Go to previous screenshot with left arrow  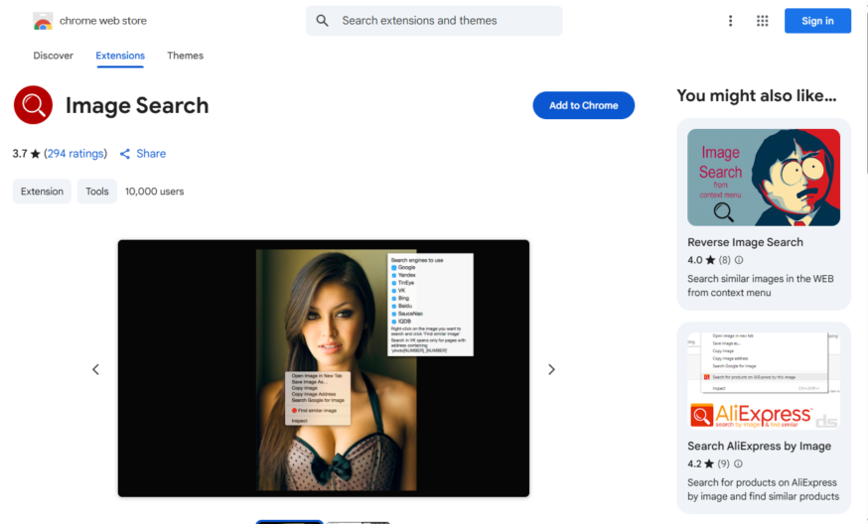coord(95,369)
